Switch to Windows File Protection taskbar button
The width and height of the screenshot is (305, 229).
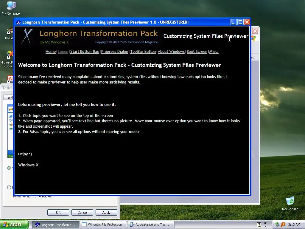[x=103, y=225]
